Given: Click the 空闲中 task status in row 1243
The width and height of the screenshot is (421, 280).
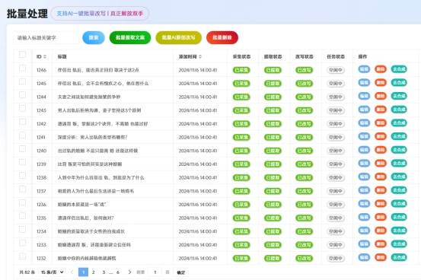Looking at the screenshot, I should click(x=336, y=110).
